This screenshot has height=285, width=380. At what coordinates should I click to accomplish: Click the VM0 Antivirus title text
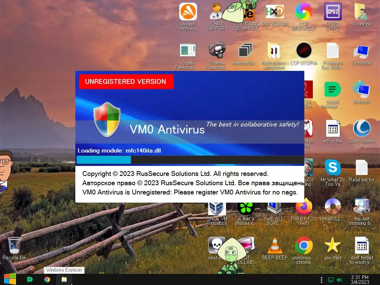tap(167, 130)
